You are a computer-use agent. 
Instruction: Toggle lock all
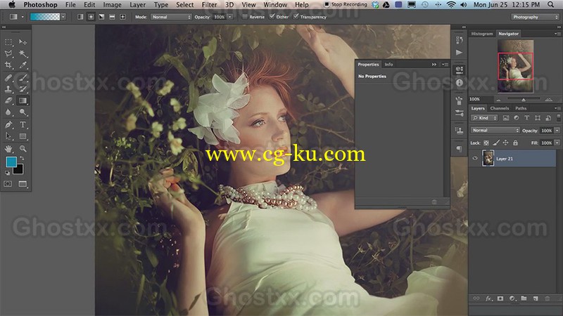click(515, 143)
